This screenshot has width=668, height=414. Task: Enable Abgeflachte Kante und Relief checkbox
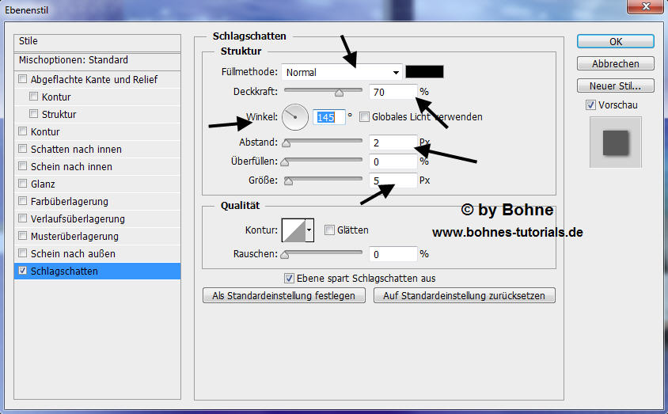click(x=22, y=80)
